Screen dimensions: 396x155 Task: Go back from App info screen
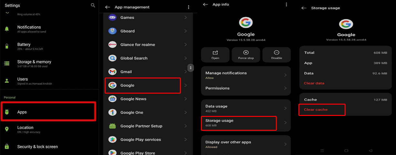[x=205, y=5]
